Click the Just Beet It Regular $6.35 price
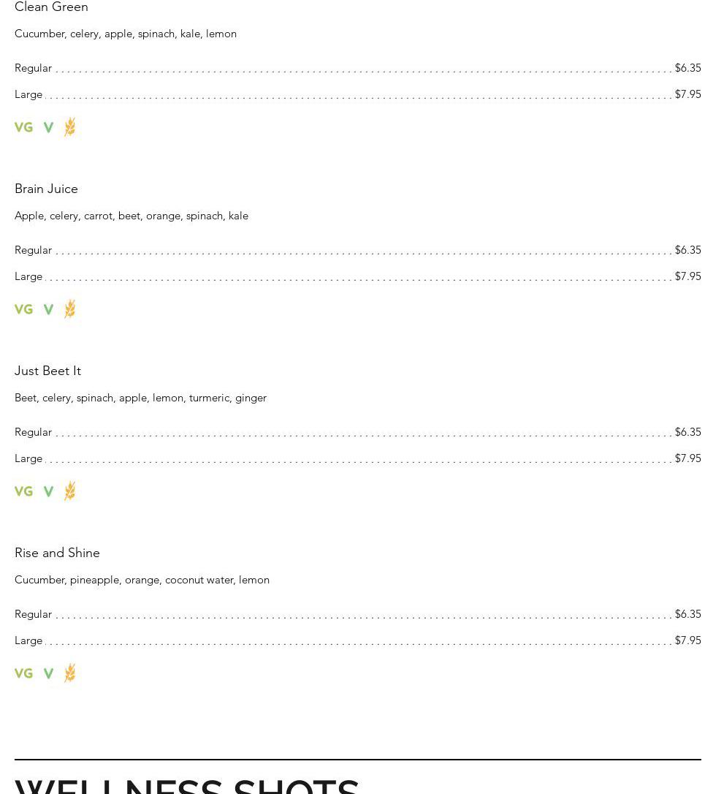This screenshot has width=705, height=794. click(687, 432)
